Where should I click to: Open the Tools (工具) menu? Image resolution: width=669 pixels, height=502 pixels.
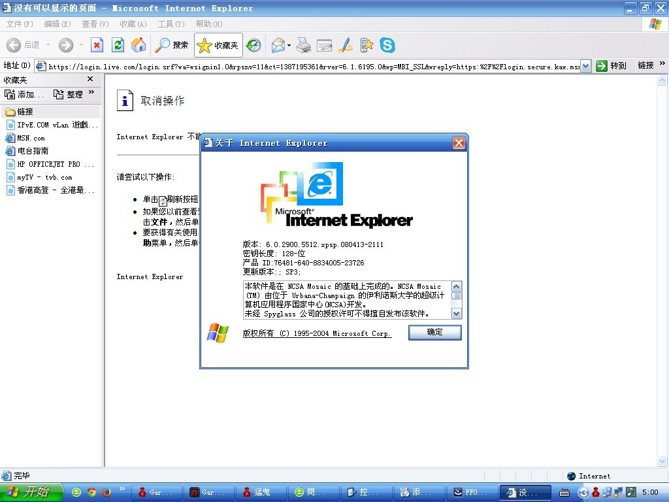tap(171, 24)
